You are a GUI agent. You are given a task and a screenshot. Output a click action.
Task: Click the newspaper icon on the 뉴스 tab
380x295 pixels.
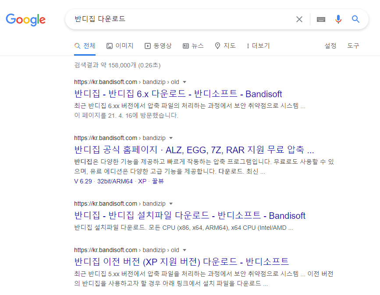click(x=186, y=46)
